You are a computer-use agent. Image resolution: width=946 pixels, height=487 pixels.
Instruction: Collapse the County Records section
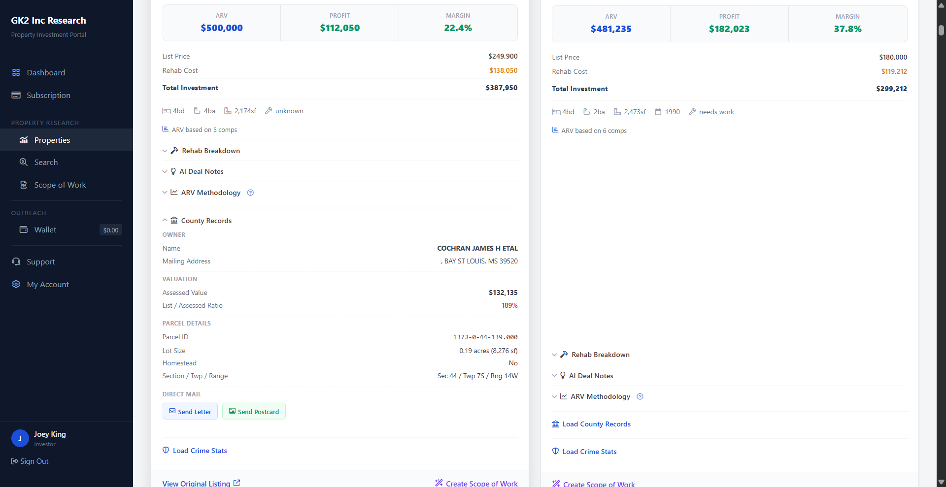(x=205, y=221)
